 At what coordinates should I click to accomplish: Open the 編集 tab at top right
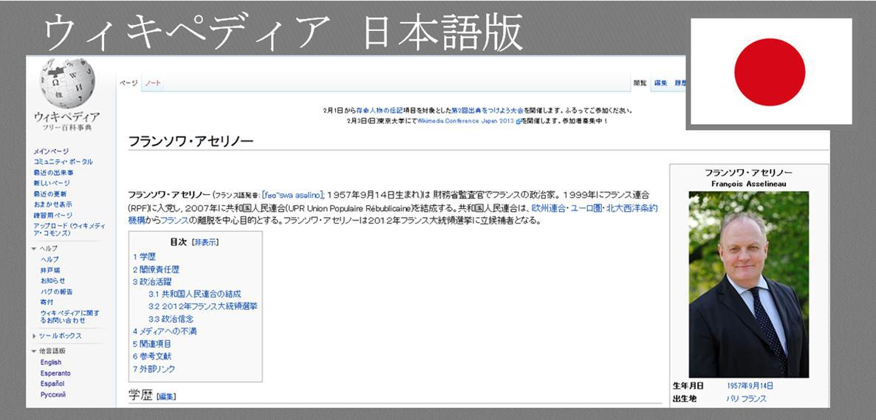pos(660,83)
